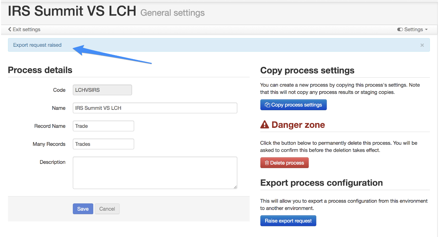Click the disabled Code field
Screen dimensions: 441x237
102,90
